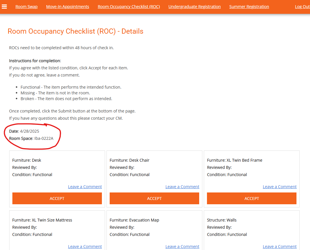Log out using the top-right link
Screen dimensions: 310x250
302,7
